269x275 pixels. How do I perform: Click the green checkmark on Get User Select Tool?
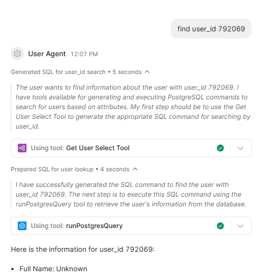220,148
